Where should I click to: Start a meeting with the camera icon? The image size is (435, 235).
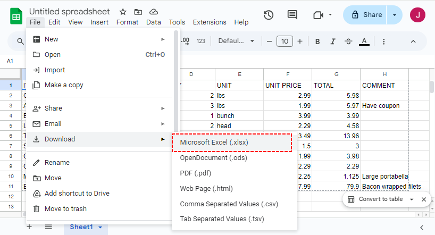[318, 15]
